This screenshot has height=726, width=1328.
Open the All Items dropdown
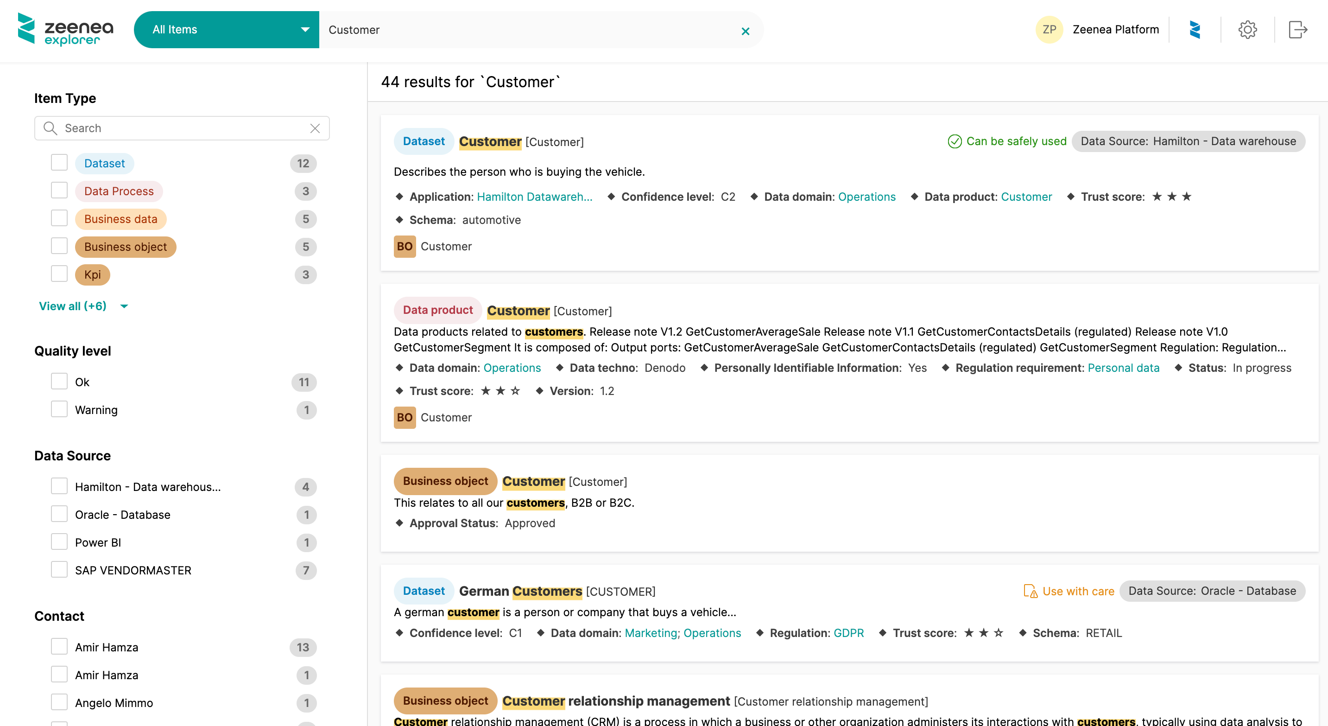pos(226,29)
